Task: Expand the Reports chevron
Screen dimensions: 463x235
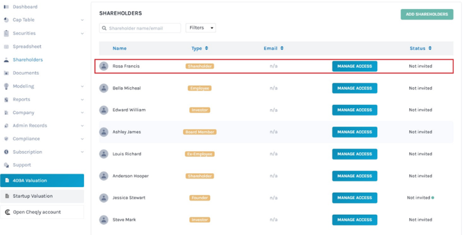Action: (82, 99)
